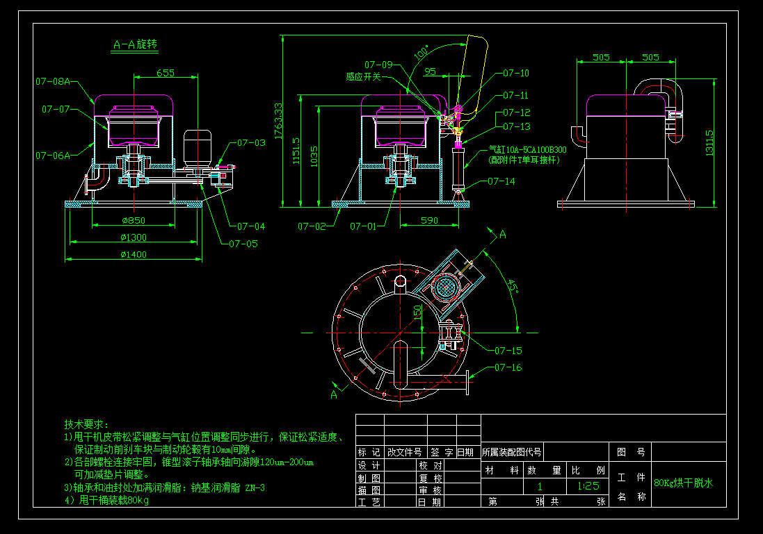Click the 590 horizontal dimension

(429, 221)
